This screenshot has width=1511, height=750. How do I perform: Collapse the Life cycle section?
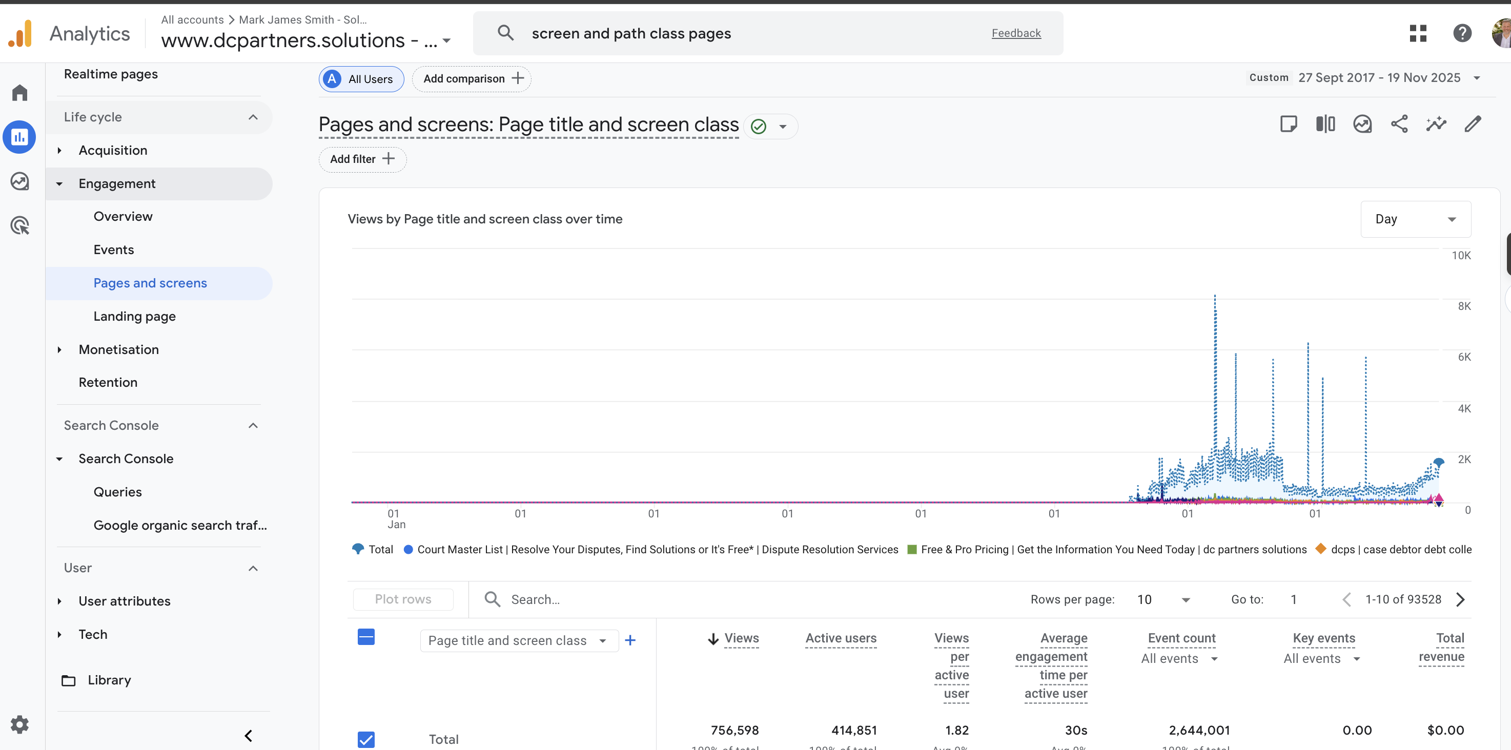[x=253, y=117]
